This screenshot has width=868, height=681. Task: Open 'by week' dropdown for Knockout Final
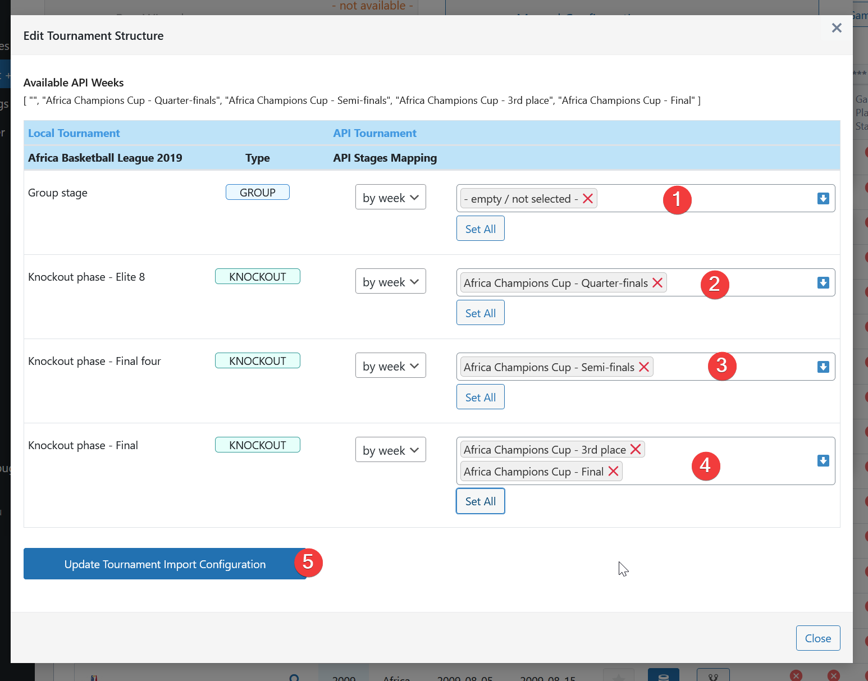point(391,450)
